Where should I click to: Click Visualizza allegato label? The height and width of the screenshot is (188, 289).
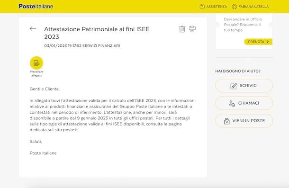[36, 73]
